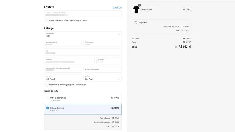Click the Número input field
The height and width of the screenshot is (132, 235).
(x=109, y=61)
